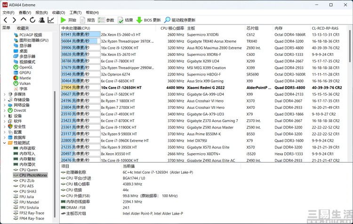This screenshot has height=224, width=353.
Task: Open the 内存潜伏 benchmark
Action: pyautogui.click(x=27, y=164)
